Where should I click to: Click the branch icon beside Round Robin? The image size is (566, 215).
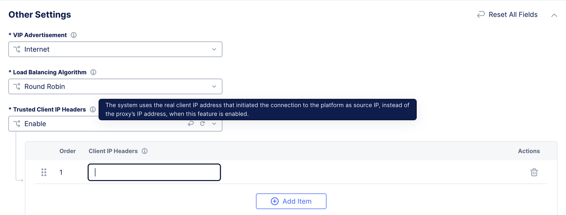pyautogui.click(x=17, y=87)
